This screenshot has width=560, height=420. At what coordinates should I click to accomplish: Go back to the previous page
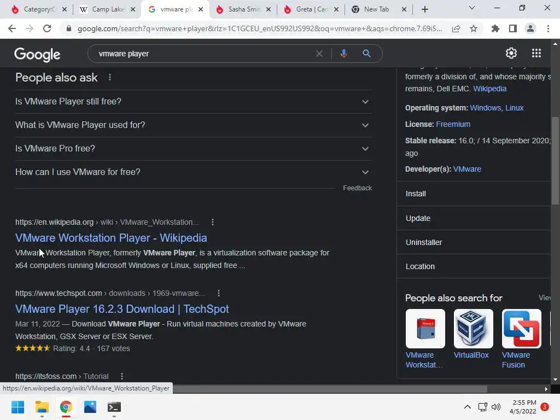click(12, 28)
